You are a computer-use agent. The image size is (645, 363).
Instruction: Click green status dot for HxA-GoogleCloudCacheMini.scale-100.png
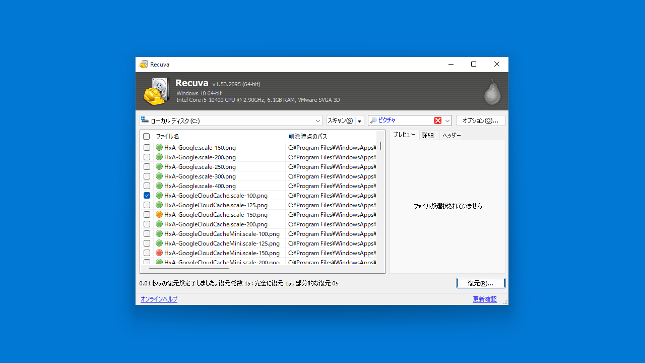pos(159,234)
